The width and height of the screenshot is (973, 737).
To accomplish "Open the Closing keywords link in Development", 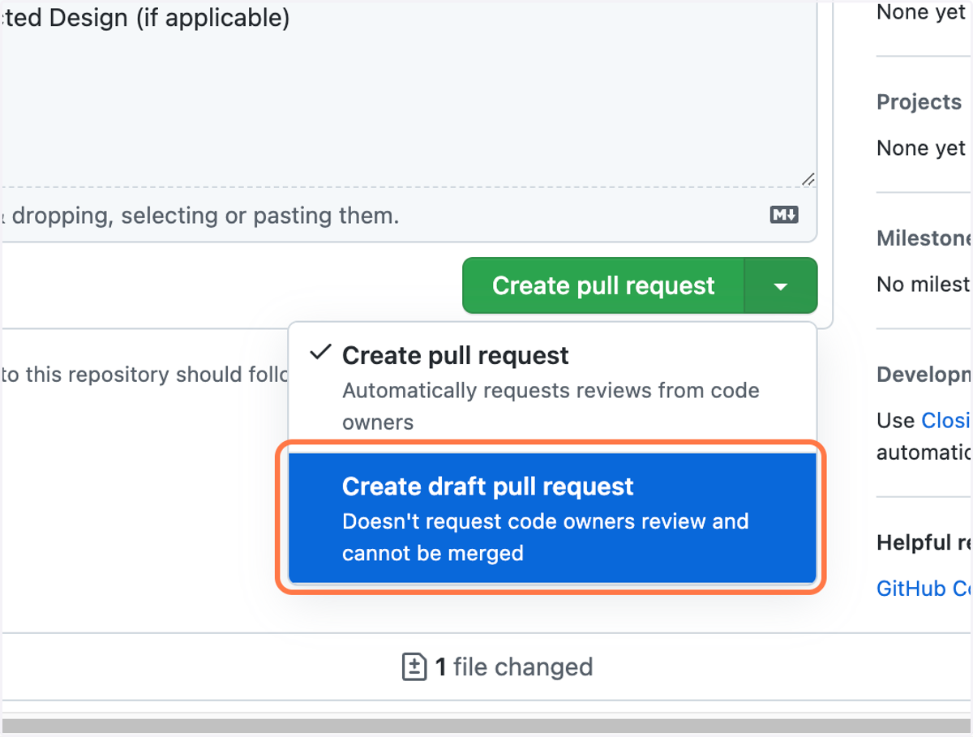I will pyautogui.click(x=946, y=420).
